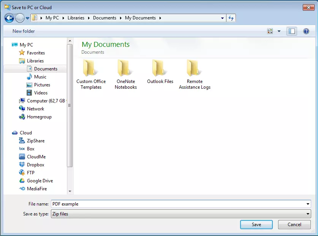Select My PC in the tree
This screenshot has height=236, width=318.
pos(26,45)
